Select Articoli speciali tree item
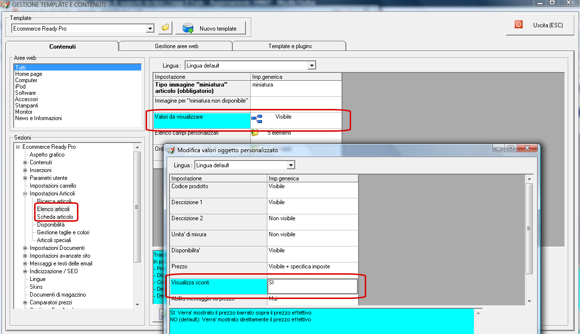The width and height of the screenshot is (580, 334). [x=54, y=240]
